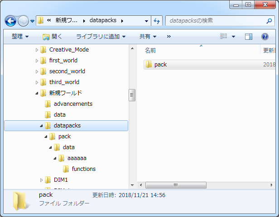Open the help question mark icon
This screenshot has height=217, width=279.
click(265, 37)
